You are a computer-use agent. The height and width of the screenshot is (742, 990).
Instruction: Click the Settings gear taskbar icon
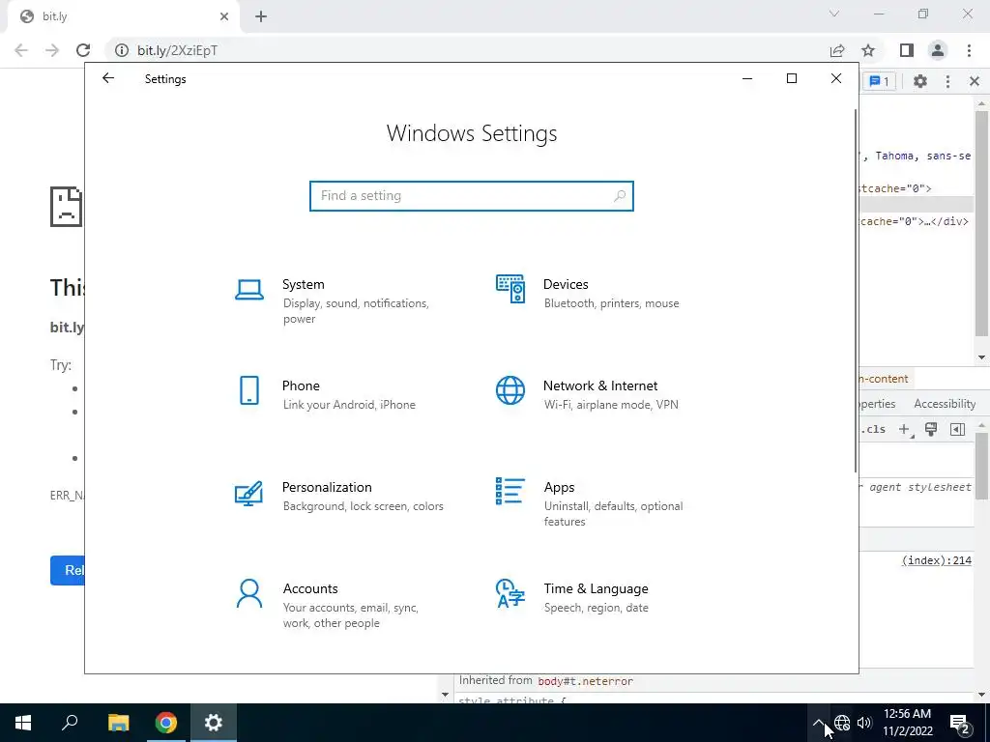coord(214,723)
